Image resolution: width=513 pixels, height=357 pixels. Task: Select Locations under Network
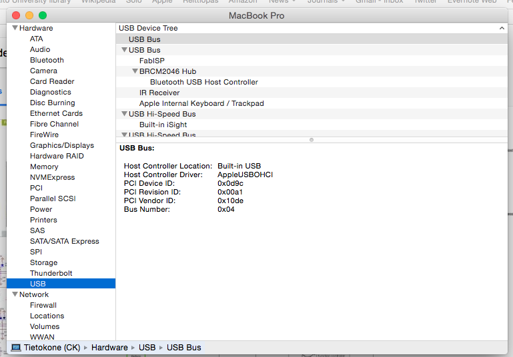47,316
